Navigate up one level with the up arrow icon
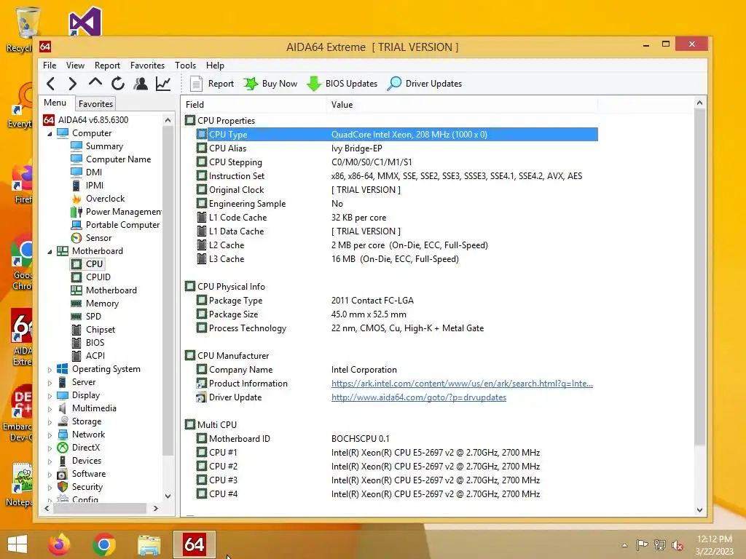Image resolution: width=746 pixels, height=559 pixels. click(x=95, y=83)
